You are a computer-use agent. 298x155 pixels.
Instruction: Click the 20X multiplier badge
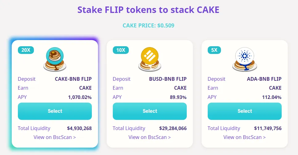(x=26, y=50)
